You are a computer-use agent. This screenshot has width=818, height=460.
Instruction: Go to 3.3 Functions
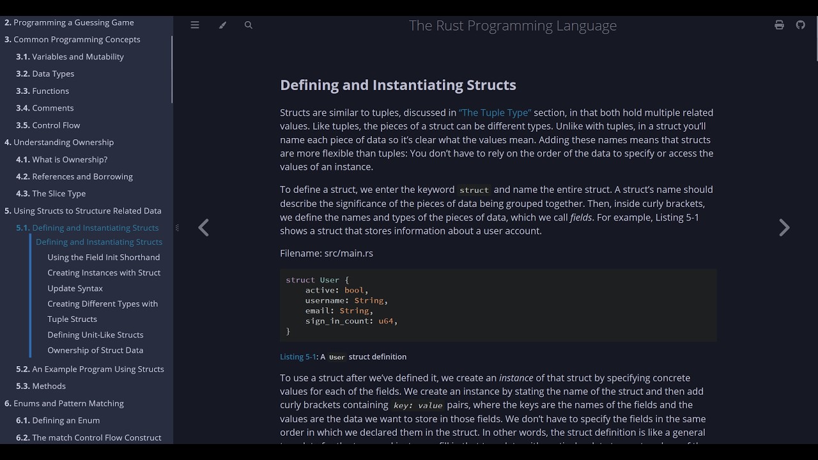(x=42, y=91)
